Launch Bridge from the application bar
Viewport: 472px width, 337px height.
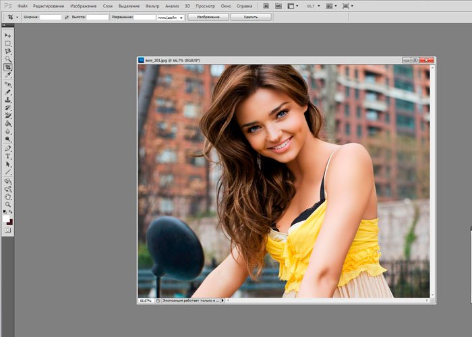267,5
